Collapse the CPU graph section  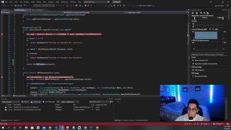[192, 40]
